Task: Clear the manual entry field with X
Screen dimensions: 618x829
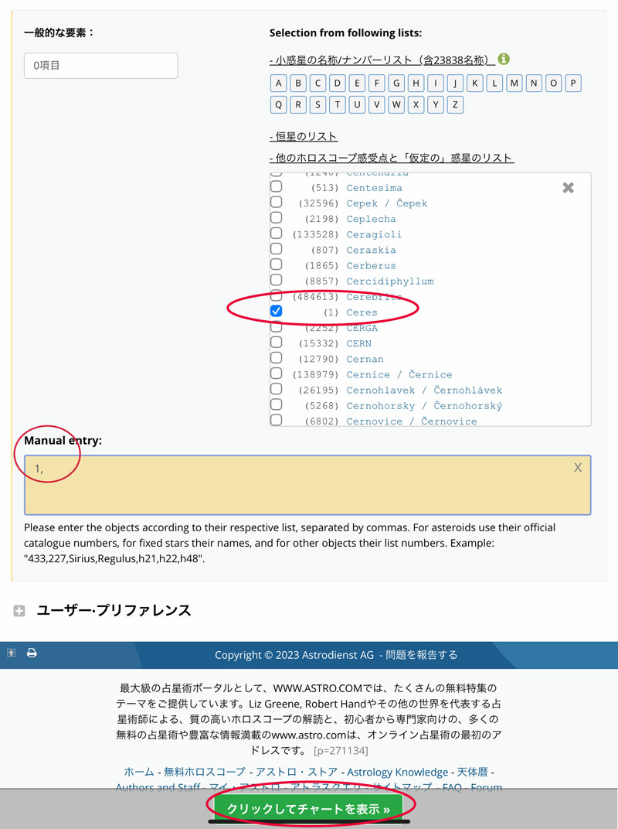Action: click(x=577, y=468)
